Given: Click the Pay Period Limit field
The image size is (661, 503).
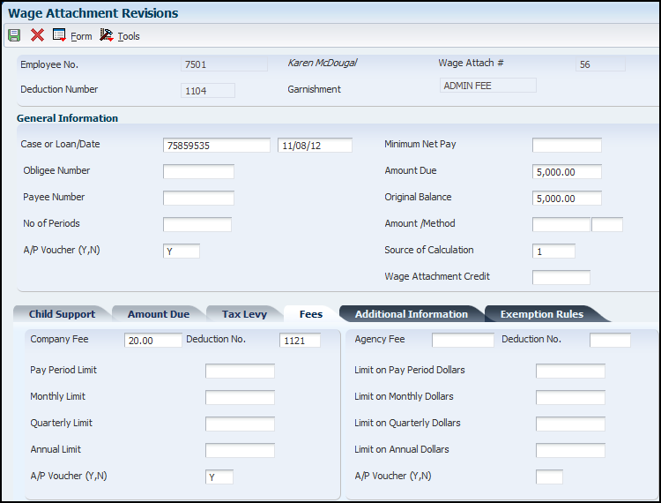Looking at the screenshot, I should pyautogui.click(x=240, y=371).
